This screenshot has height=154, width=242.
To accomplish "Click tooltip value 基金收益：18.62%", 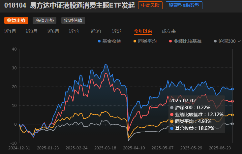I will pos(195,128).
